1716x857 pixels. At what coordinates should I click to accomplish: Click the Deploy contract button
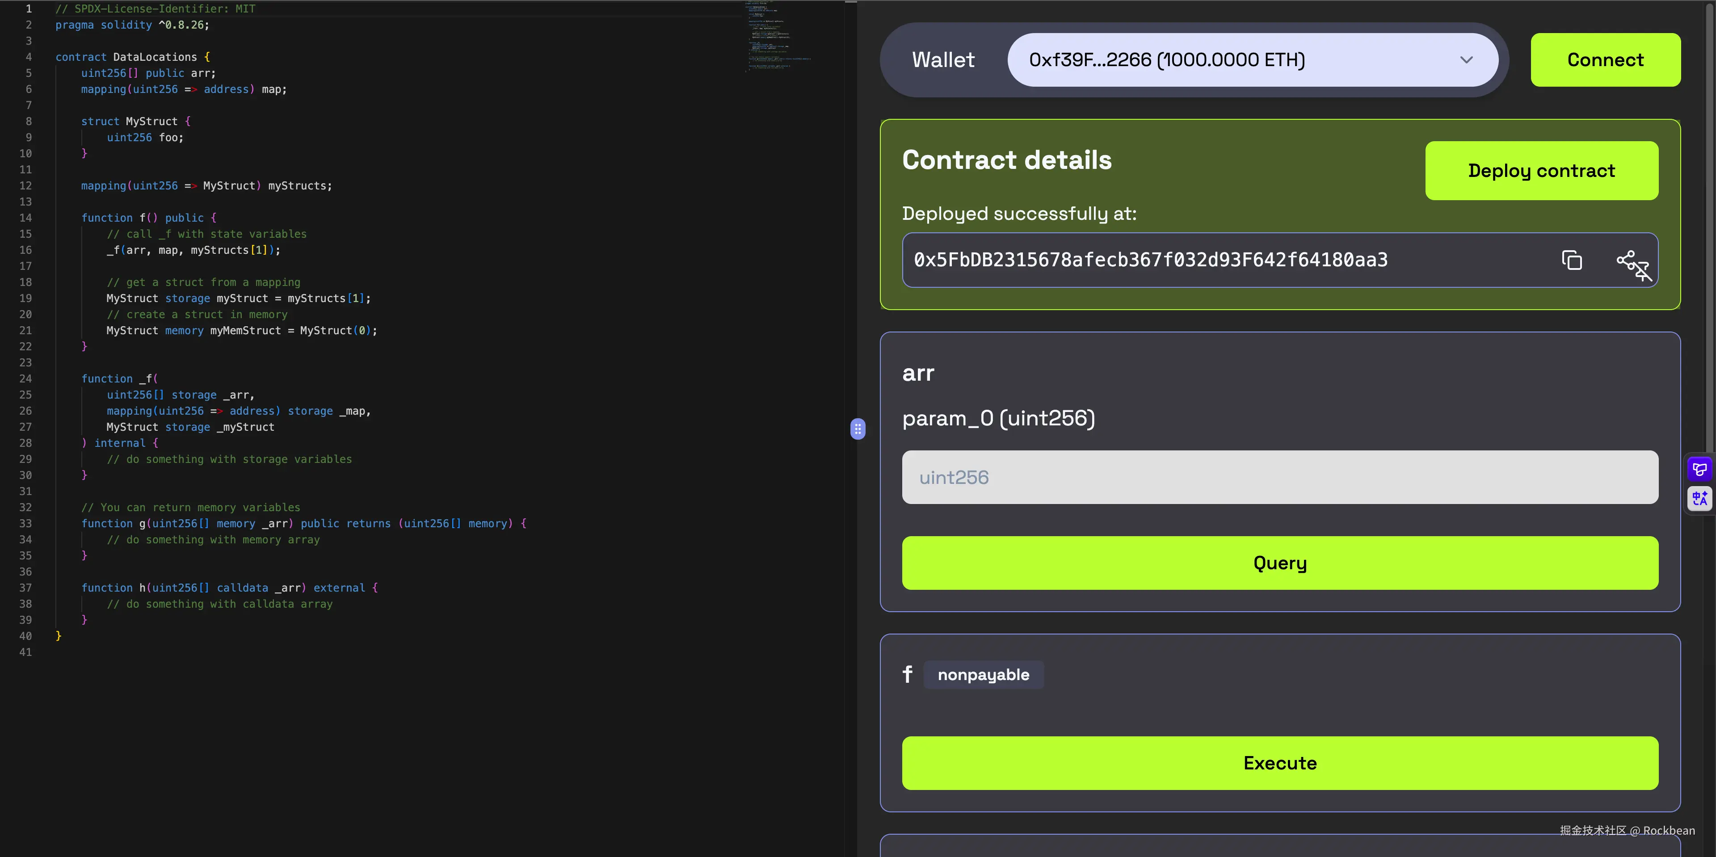tap(1541, 171)
